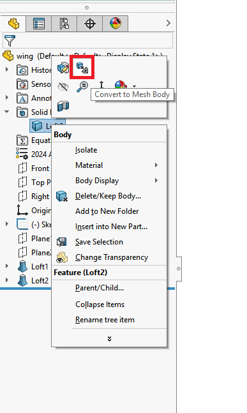Select the (-) Sketch icon
This screenshot has height=413, width=247.
[22, 224]
